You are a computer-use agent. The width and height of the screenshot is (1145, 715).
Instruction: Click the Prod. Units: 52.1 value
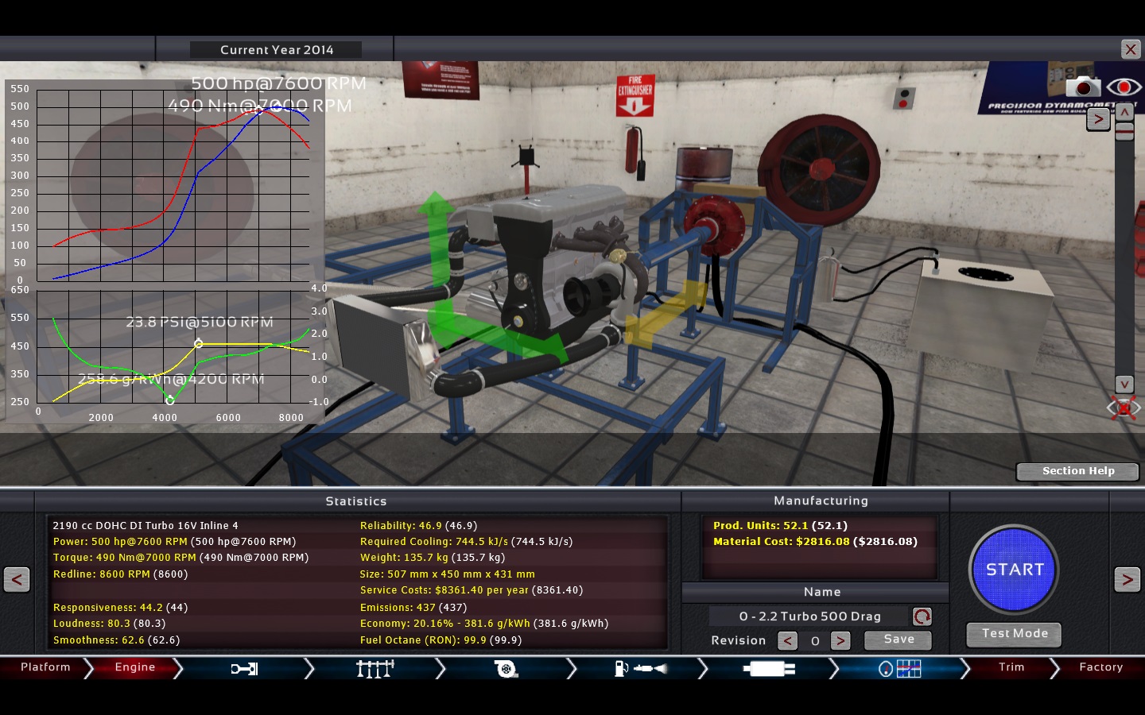point(780,526)
